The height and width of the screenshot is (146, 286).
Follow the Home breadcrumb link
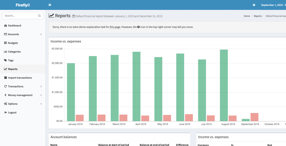(x=247, y=16)
